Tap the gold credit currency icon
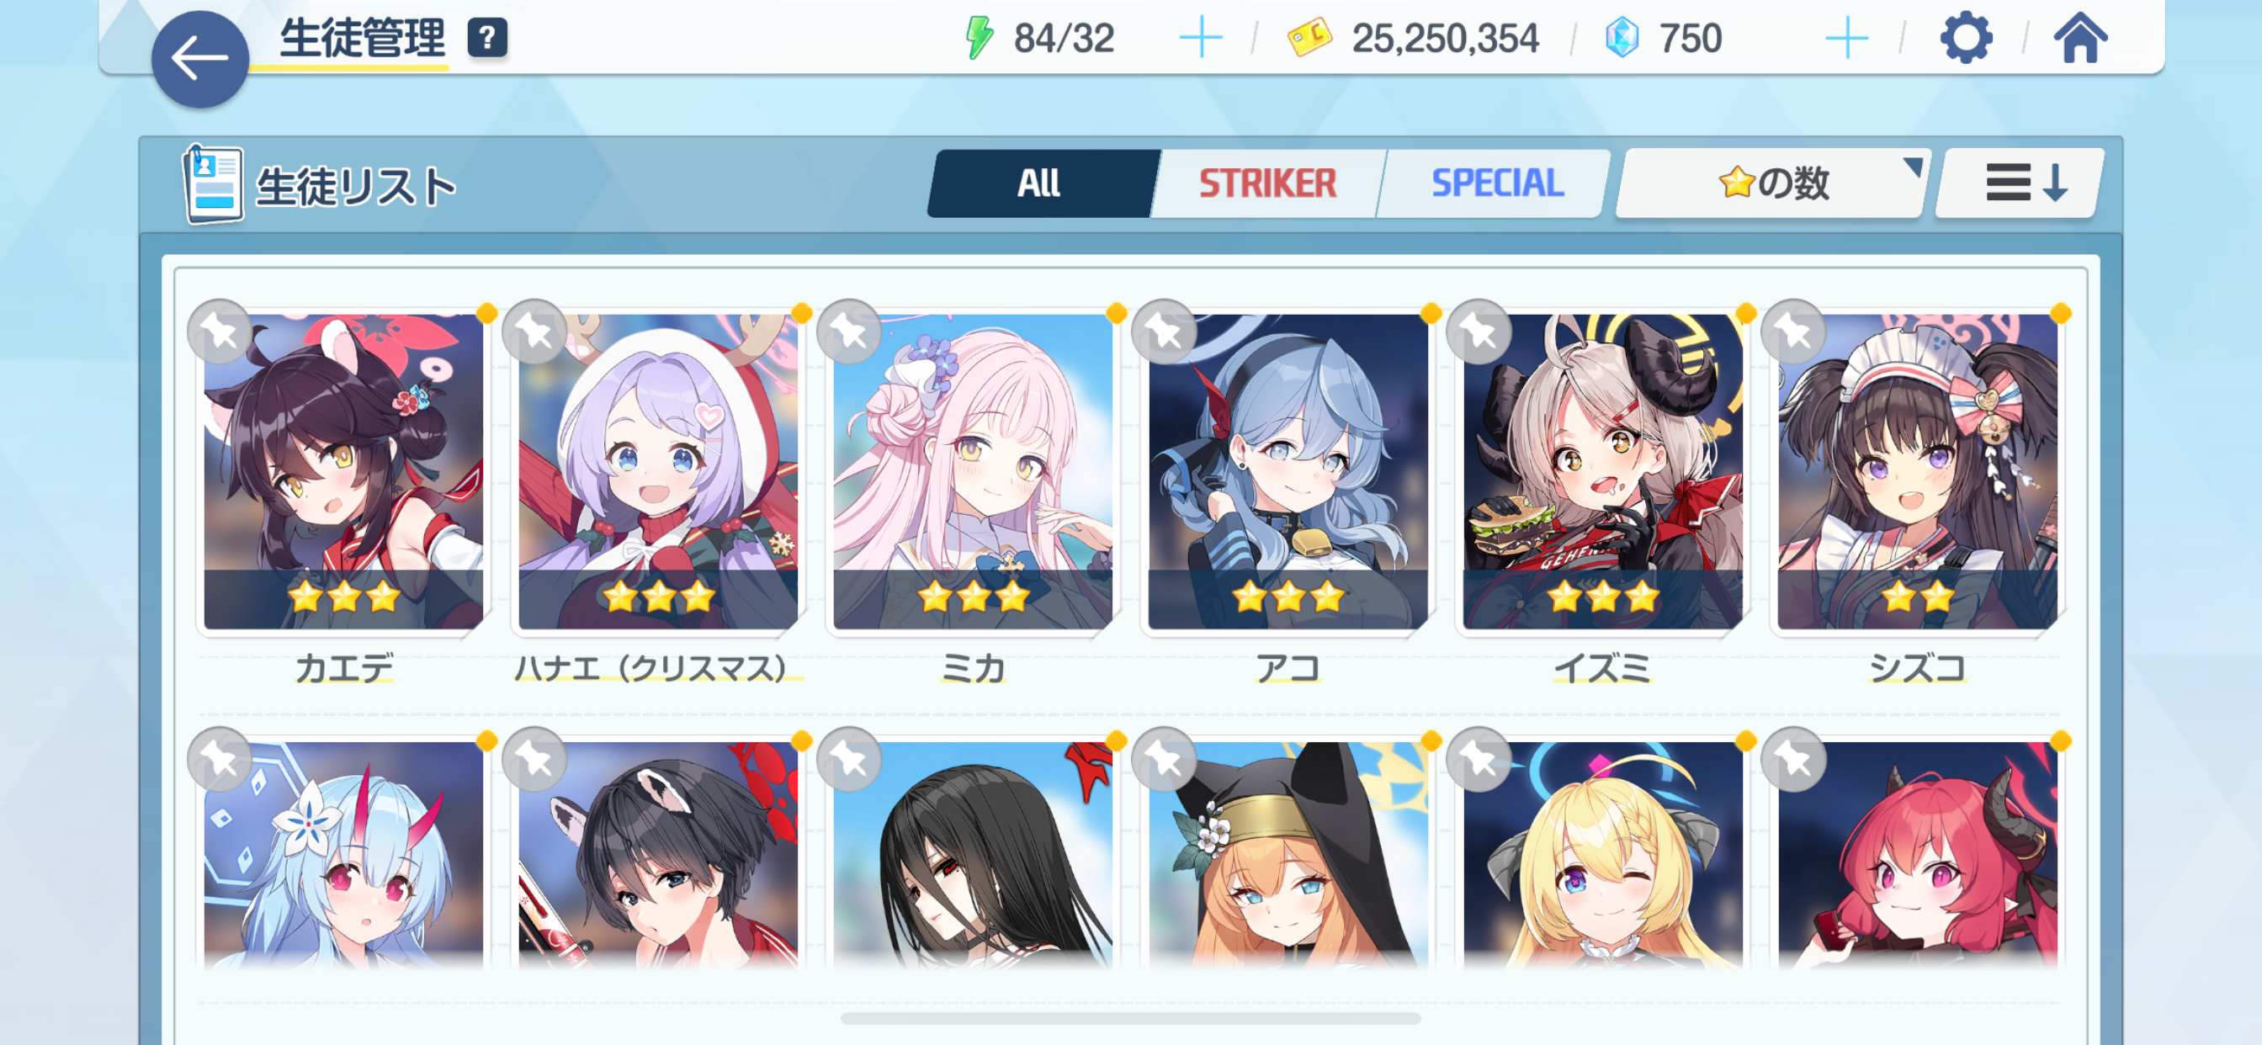The width and height of the screenshot is (2262, 1045). (1309, 39)
